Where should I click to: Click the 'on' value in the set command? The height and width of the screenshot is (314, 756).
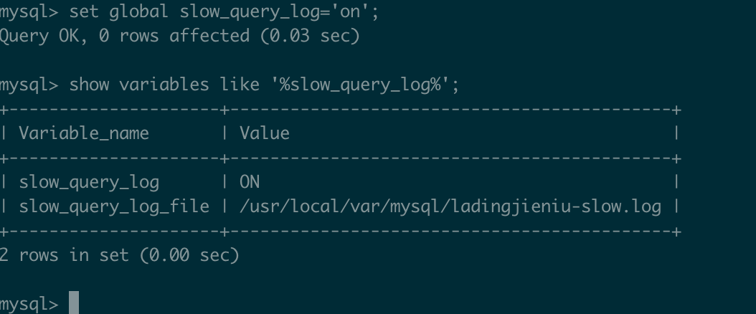351,11
